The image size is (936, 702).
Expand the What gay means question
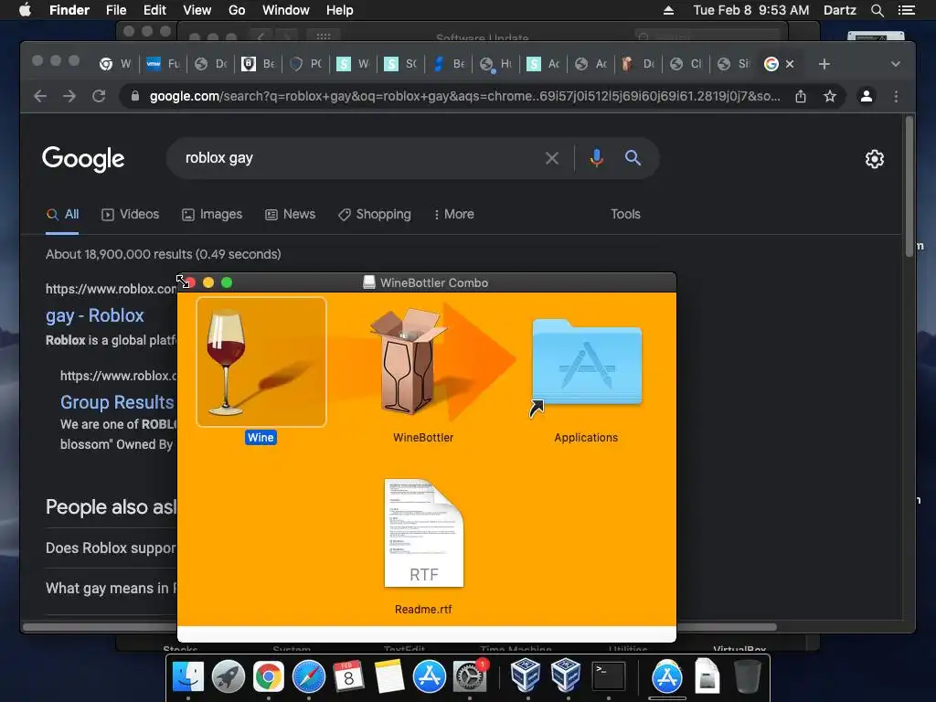point(111,589)
